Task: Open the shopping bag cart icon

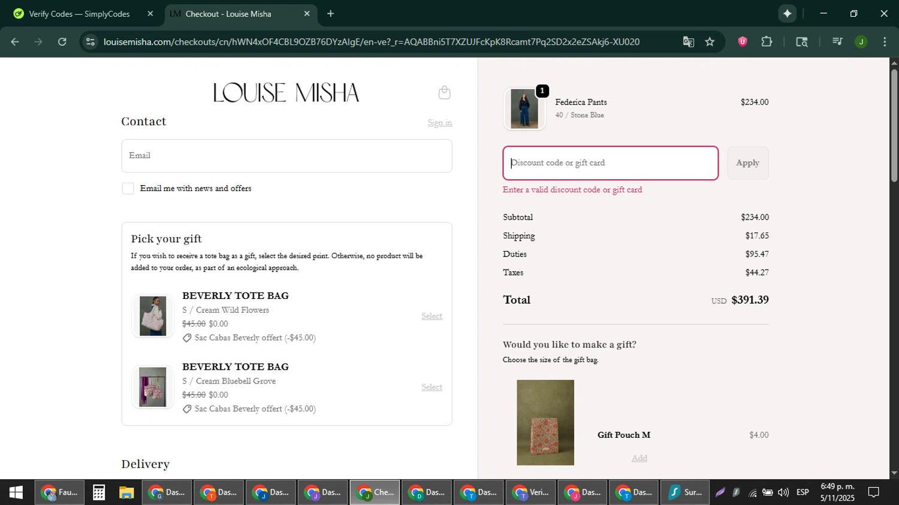Action: tap(444, 92)
